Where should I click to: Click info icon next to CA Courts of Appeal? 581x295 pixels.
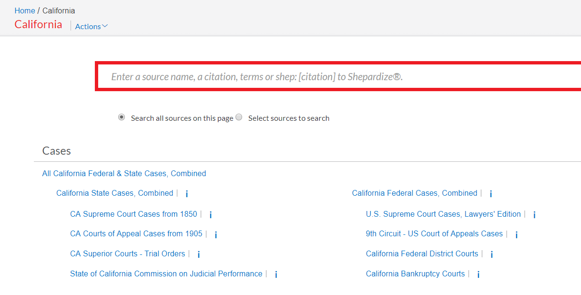216,234
